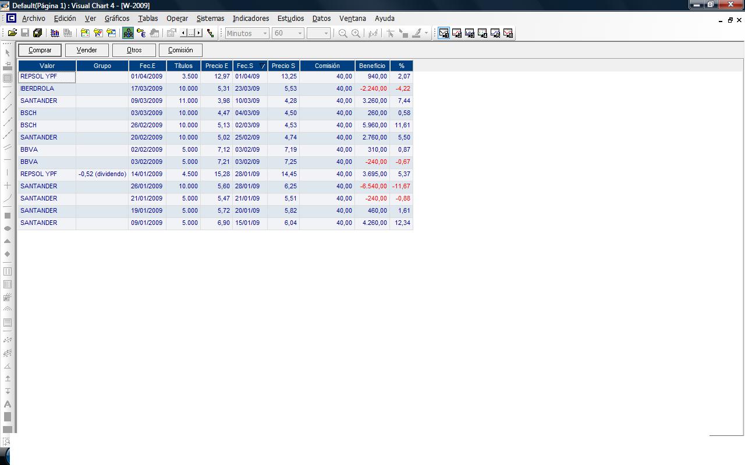Sort by the Valor column header
The width and height of the screenshot is (745, 465).
pyautogui.click(x=47, y=66)
